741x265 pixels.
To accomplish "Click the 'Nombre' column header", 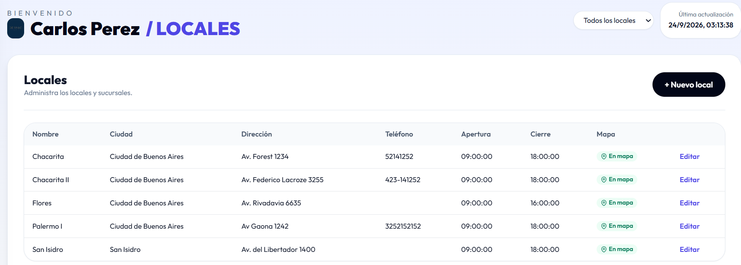I will (x=45, y=134).
